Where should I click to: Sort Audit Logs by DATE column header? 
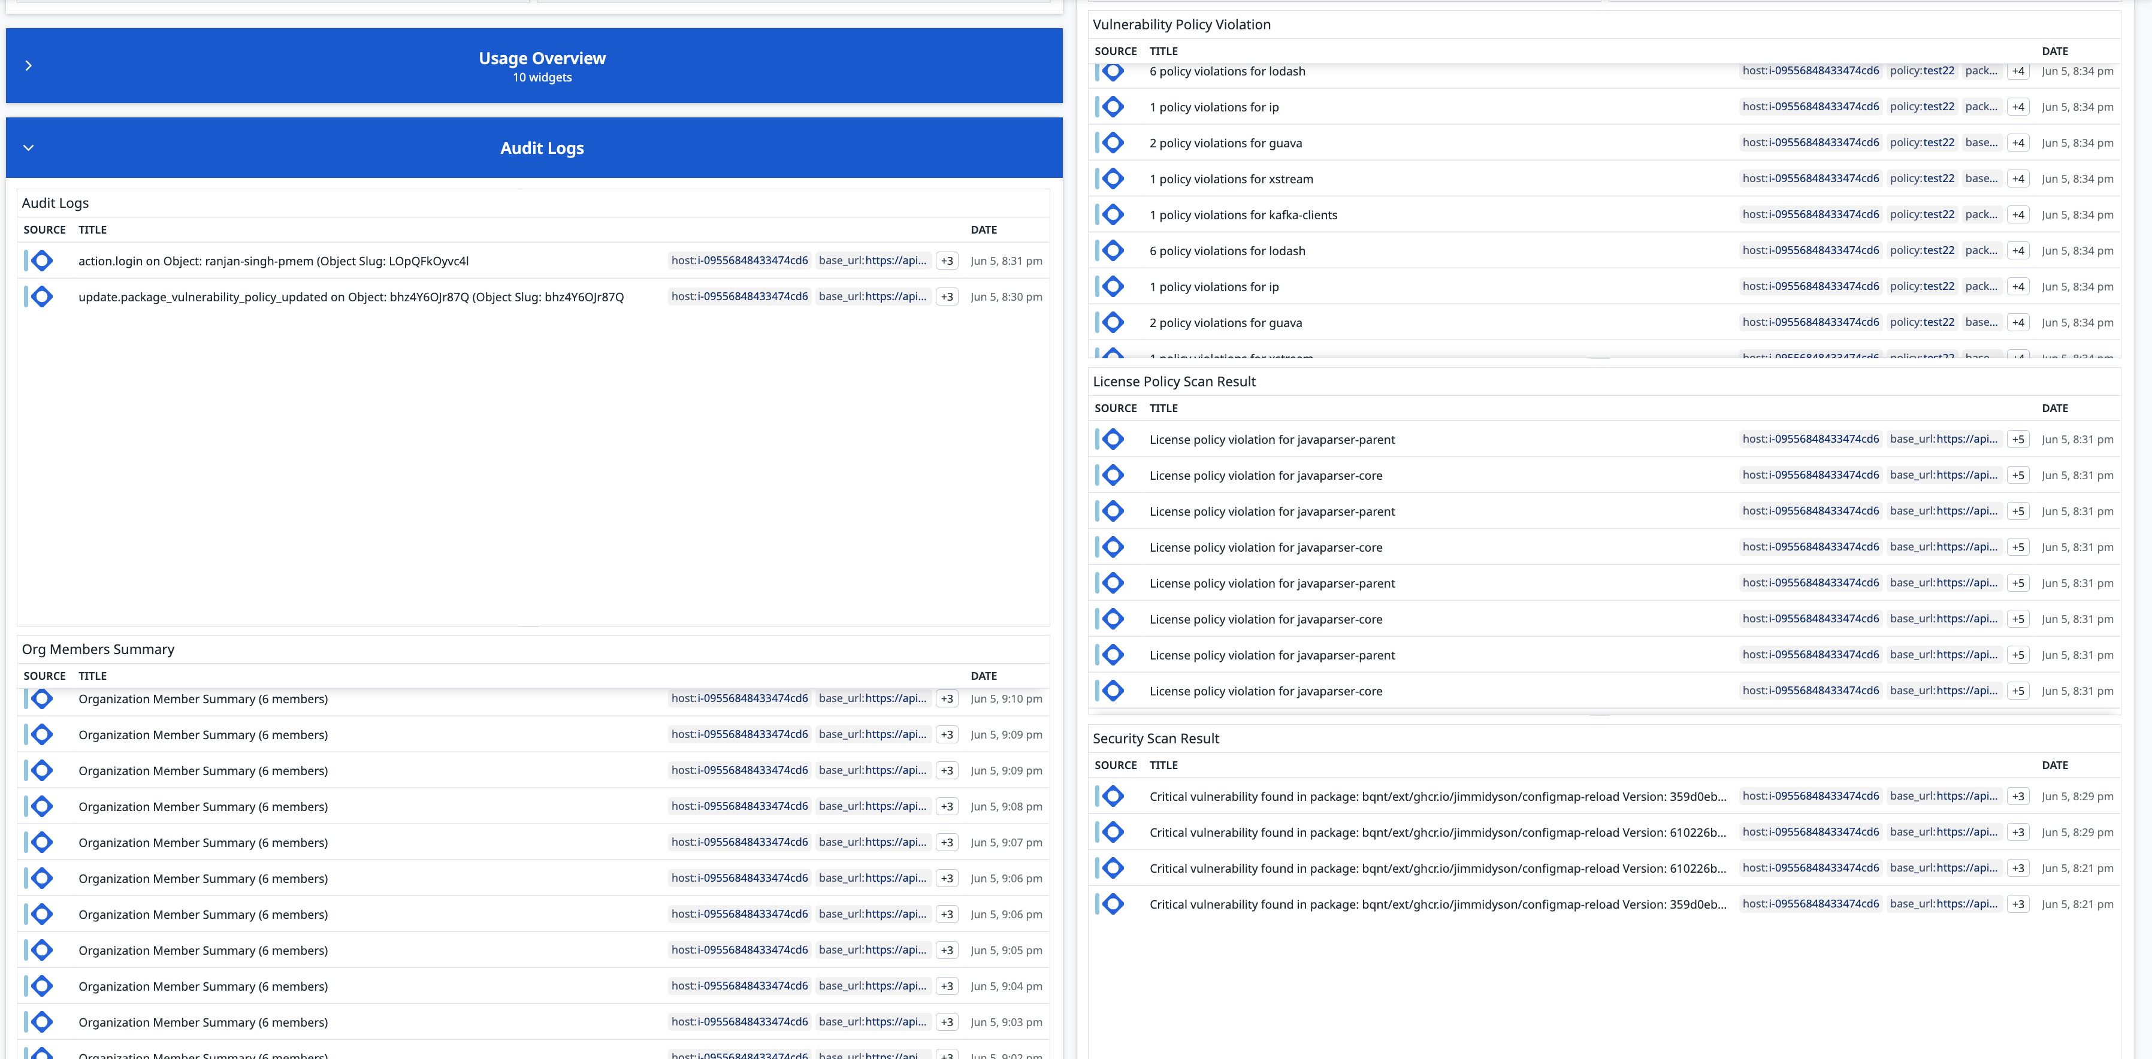click(x=983, y=229)
